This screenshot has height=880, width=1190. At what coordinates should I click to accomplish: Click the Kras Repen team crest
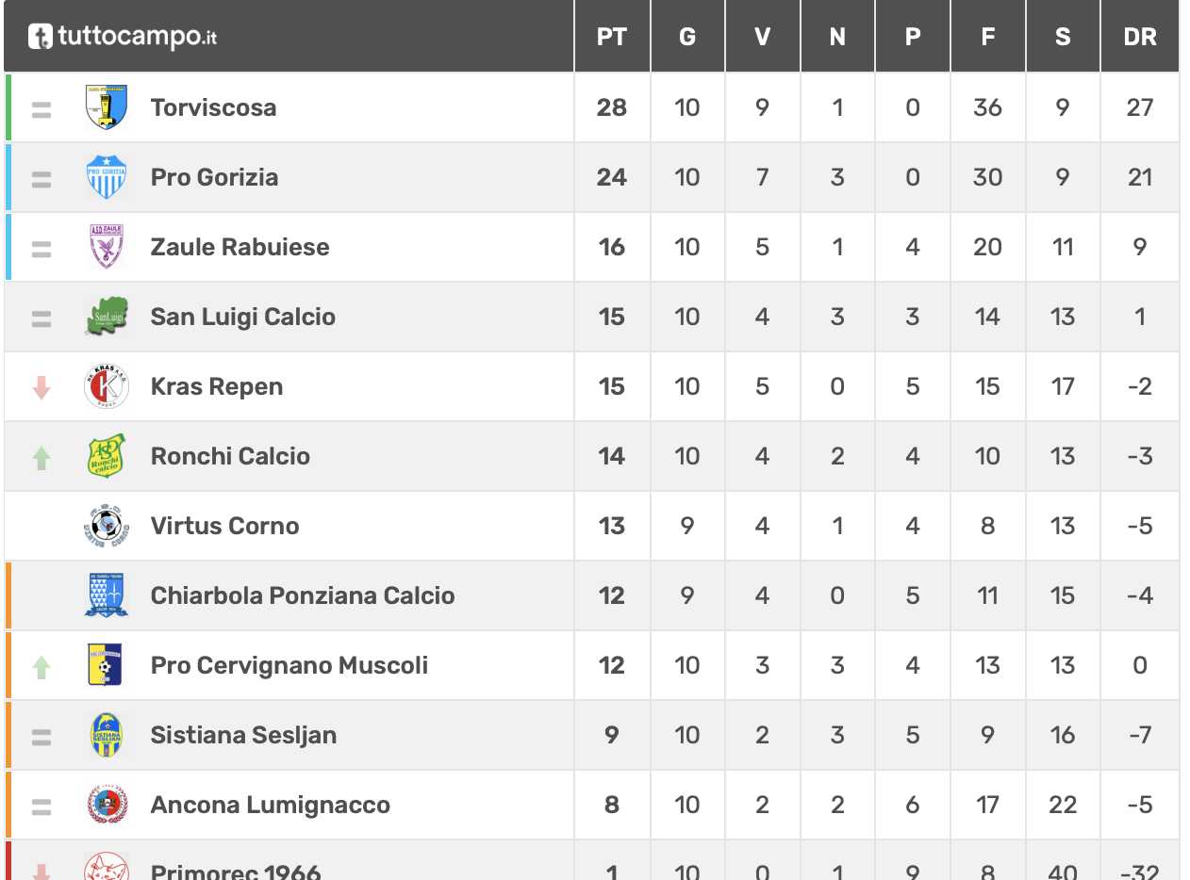click(106, 386)
